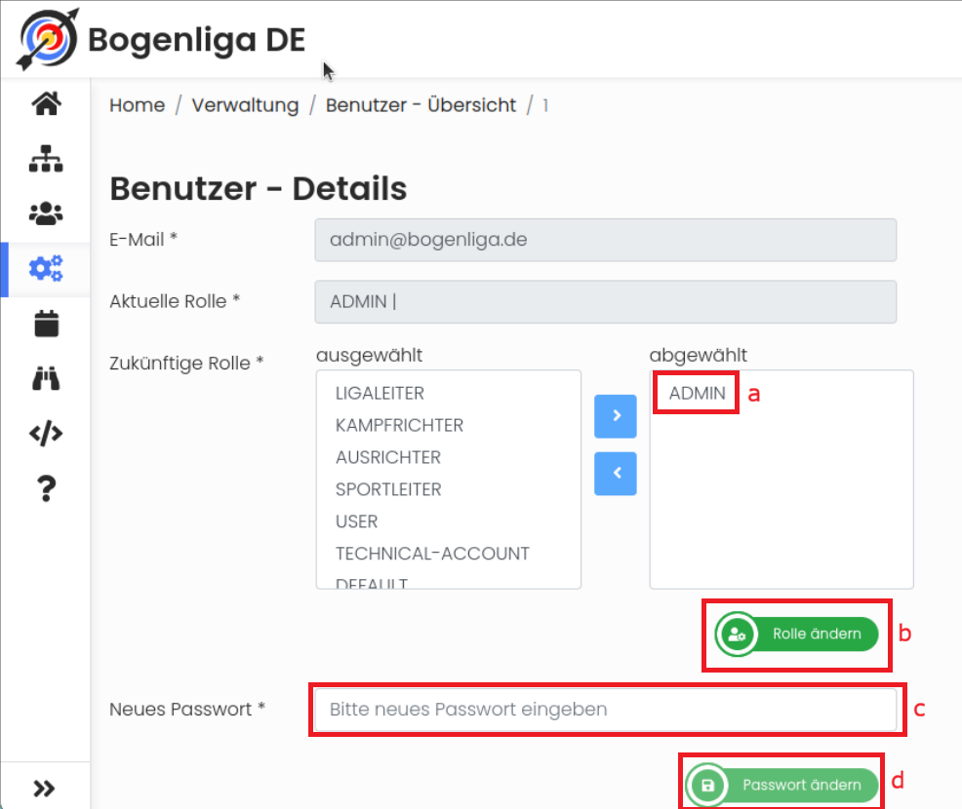Expand the sidebar with double chevron
962x809 pixels.
[44, 789]
